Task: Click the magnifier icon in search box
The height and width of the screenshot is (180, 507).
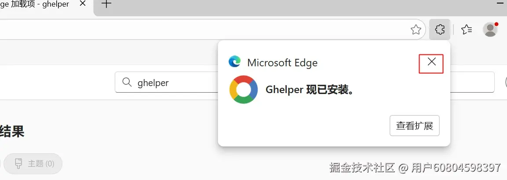Action: (x=127, y=83)
